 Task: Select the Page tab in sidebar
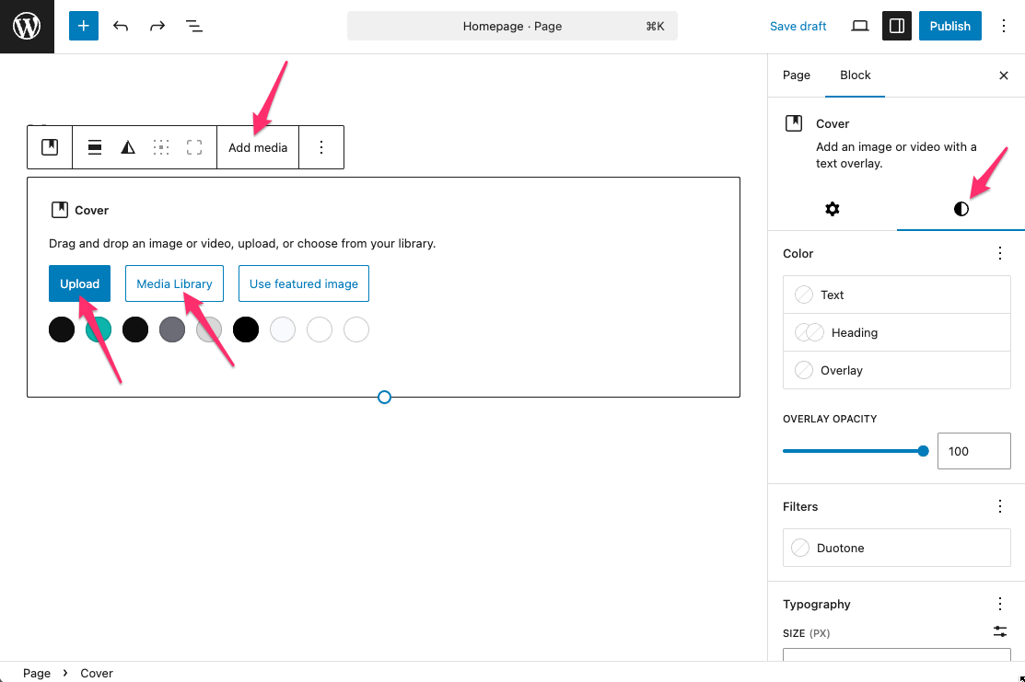[797, 75]
